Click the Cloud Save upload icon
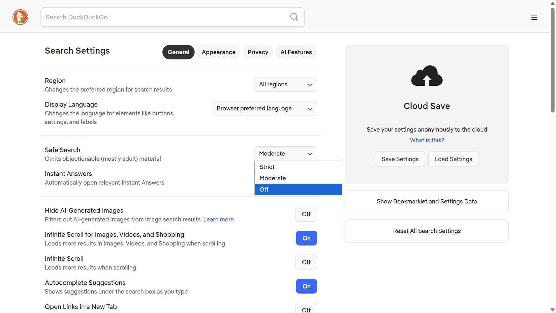The image size is (556, 313). click(427, 76)
